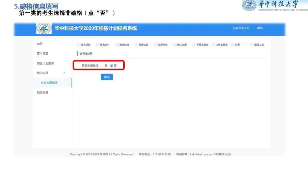This screenshot has height=173, width=308.
Task: Click the 破格信息 section heading
Action: 86,54
